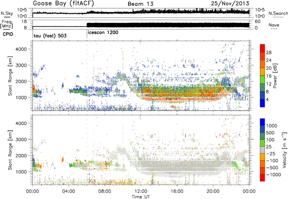The height and width of the screenshot is (199, 288).
Task: Click the "Freq. [MHz]" axis label
Action: coord(7,24)
